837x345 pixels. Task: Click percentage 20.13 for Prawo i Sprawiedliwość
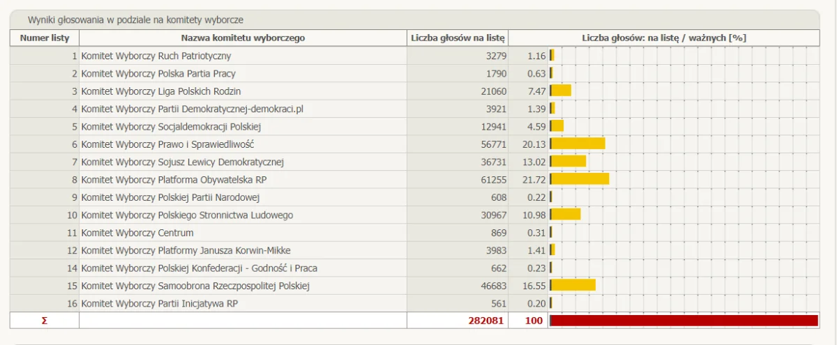pyautogui.click(x=534, y=144)
